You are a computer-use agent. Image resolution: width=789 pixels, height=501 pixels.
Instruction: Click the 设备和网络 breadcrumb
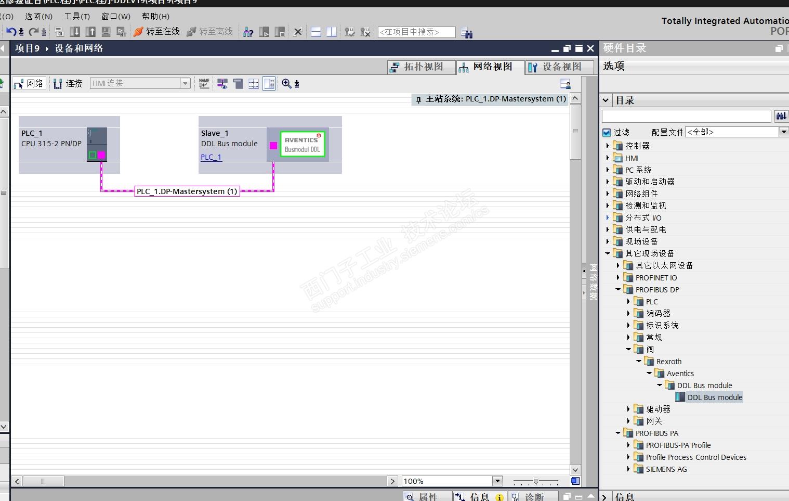click(79, 48)
